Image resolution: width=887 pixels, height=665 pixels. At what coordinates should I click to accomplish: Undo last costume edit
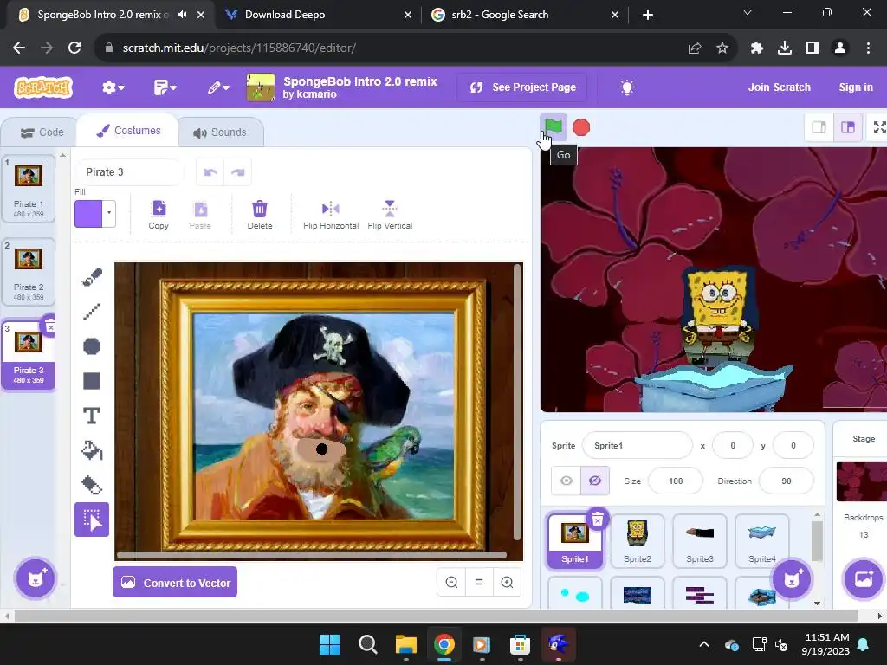click(210, 172)
